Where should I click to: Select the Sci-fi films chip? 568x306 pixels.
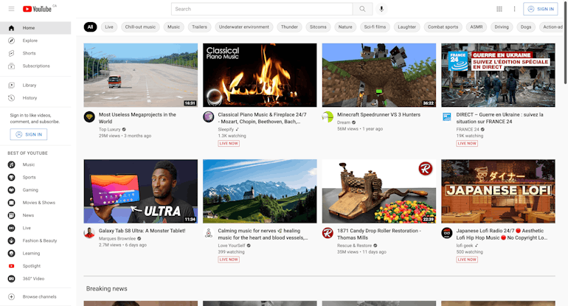tap(375, 27)
